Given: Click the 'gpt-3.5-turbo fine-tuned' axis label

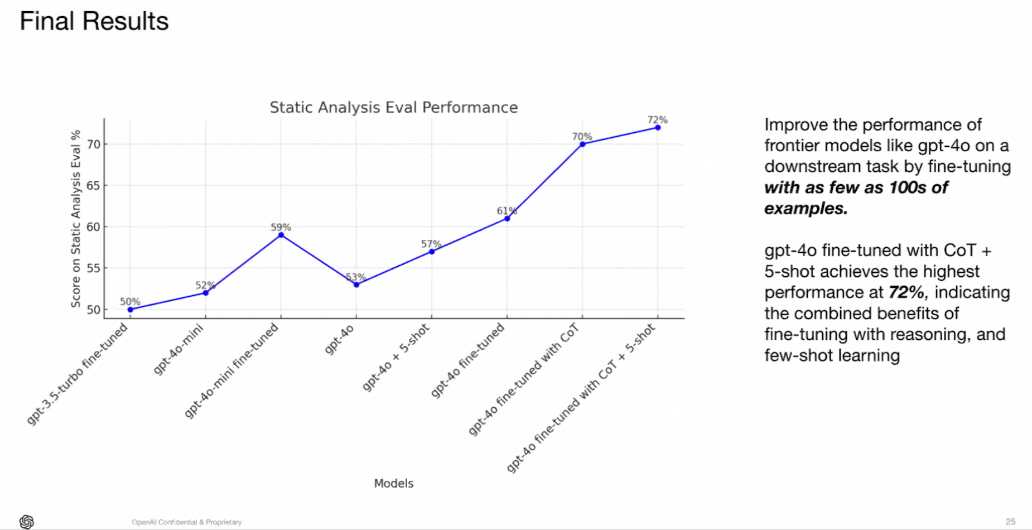Looking at the screenshot, I should [78, 374].
